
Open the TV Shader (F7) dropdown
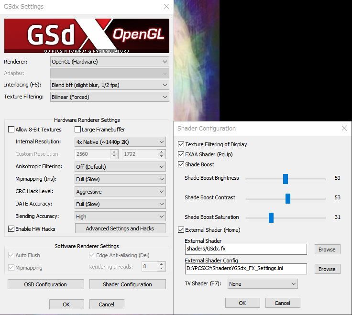click(263, 284)
